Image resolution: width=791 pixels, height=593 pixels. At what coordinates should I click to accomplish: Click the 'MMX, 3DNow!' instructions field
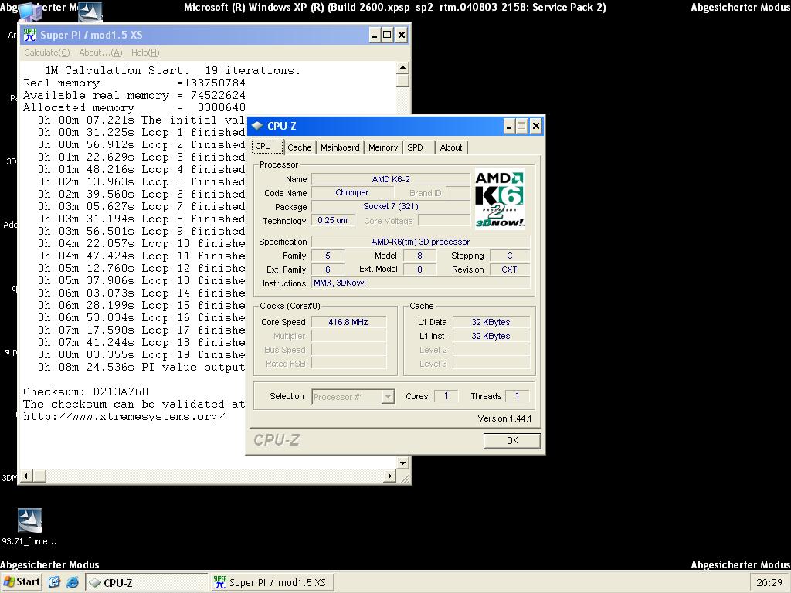[421, 283]
